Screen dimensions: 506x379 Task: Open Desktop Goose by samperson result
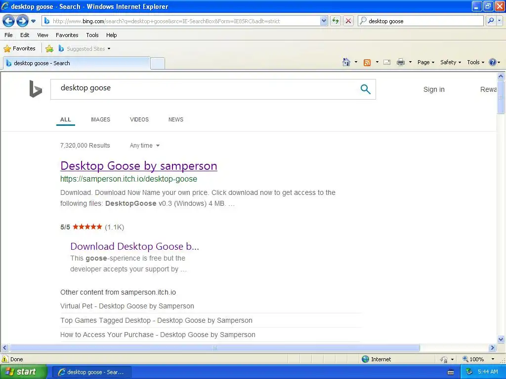(x=139, y=166)
